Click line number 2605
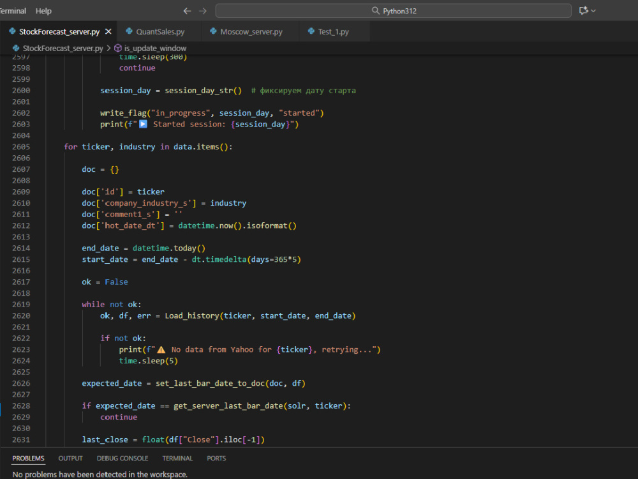The height and width of the screenshot is (479, 638). point(21,147)
